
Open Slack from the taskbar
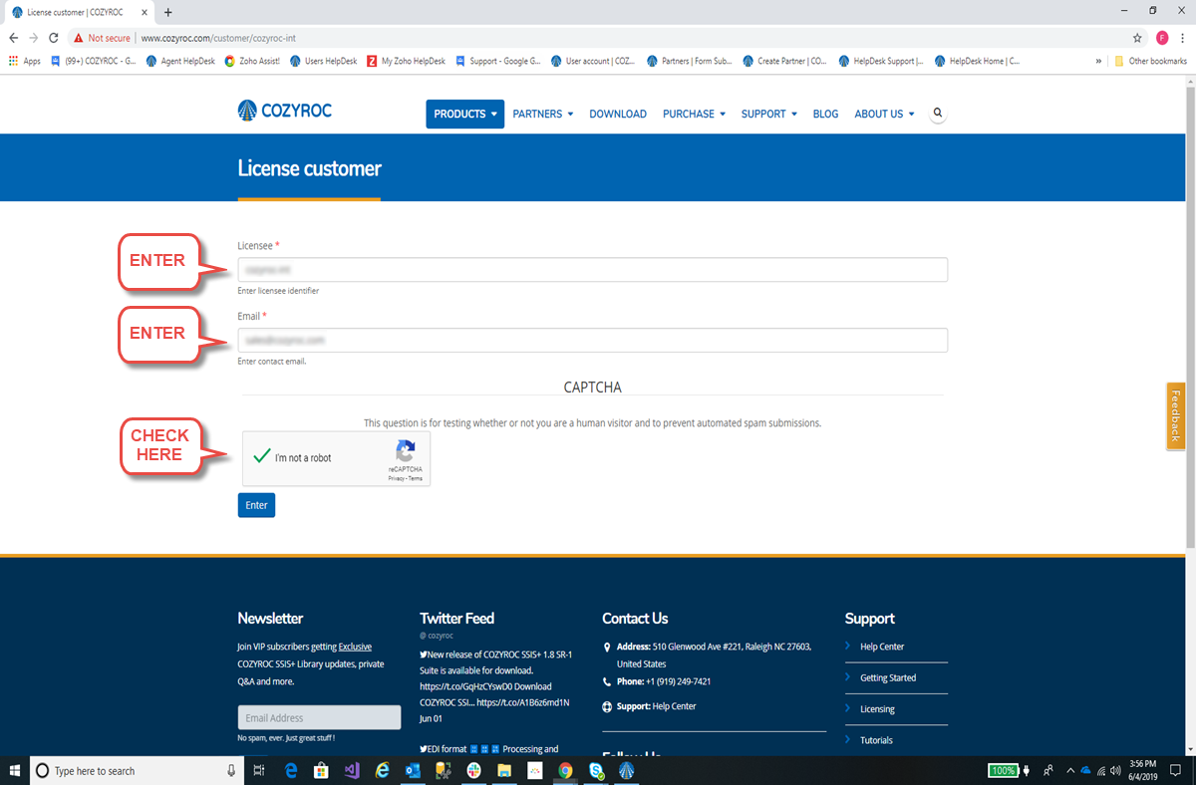click(473, 770)
